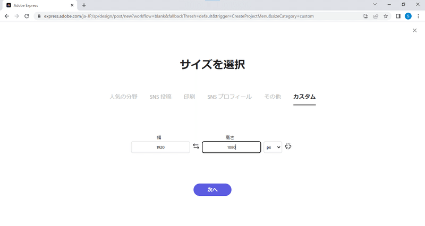Swap width and height values
This screenshot has height=226, width=425.
click(x=196, y=146)
